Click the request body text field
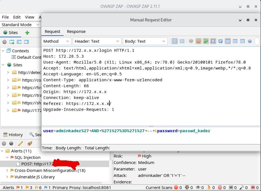Image resolution: width=261 pixels, height=191 pixels. point(151,136)
